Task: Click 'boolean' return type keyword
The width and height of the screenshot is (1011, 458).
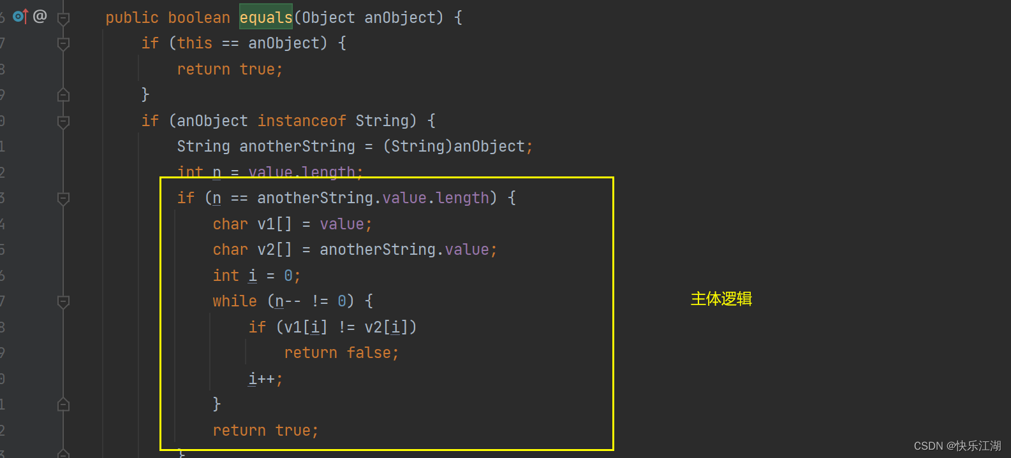Action: (x=199, y=18)
